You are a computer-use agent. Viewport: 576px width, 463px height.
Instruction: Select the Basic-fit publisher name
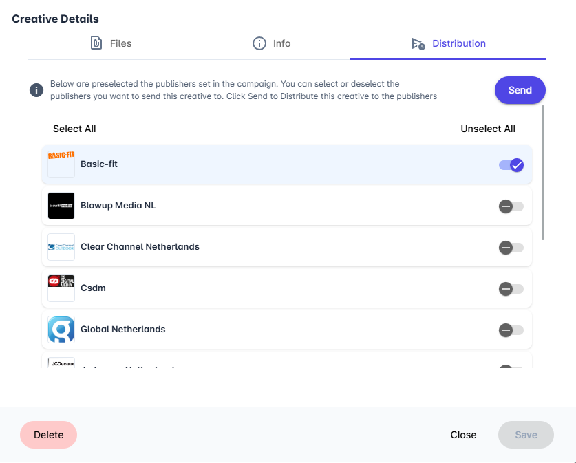point(99,164)
